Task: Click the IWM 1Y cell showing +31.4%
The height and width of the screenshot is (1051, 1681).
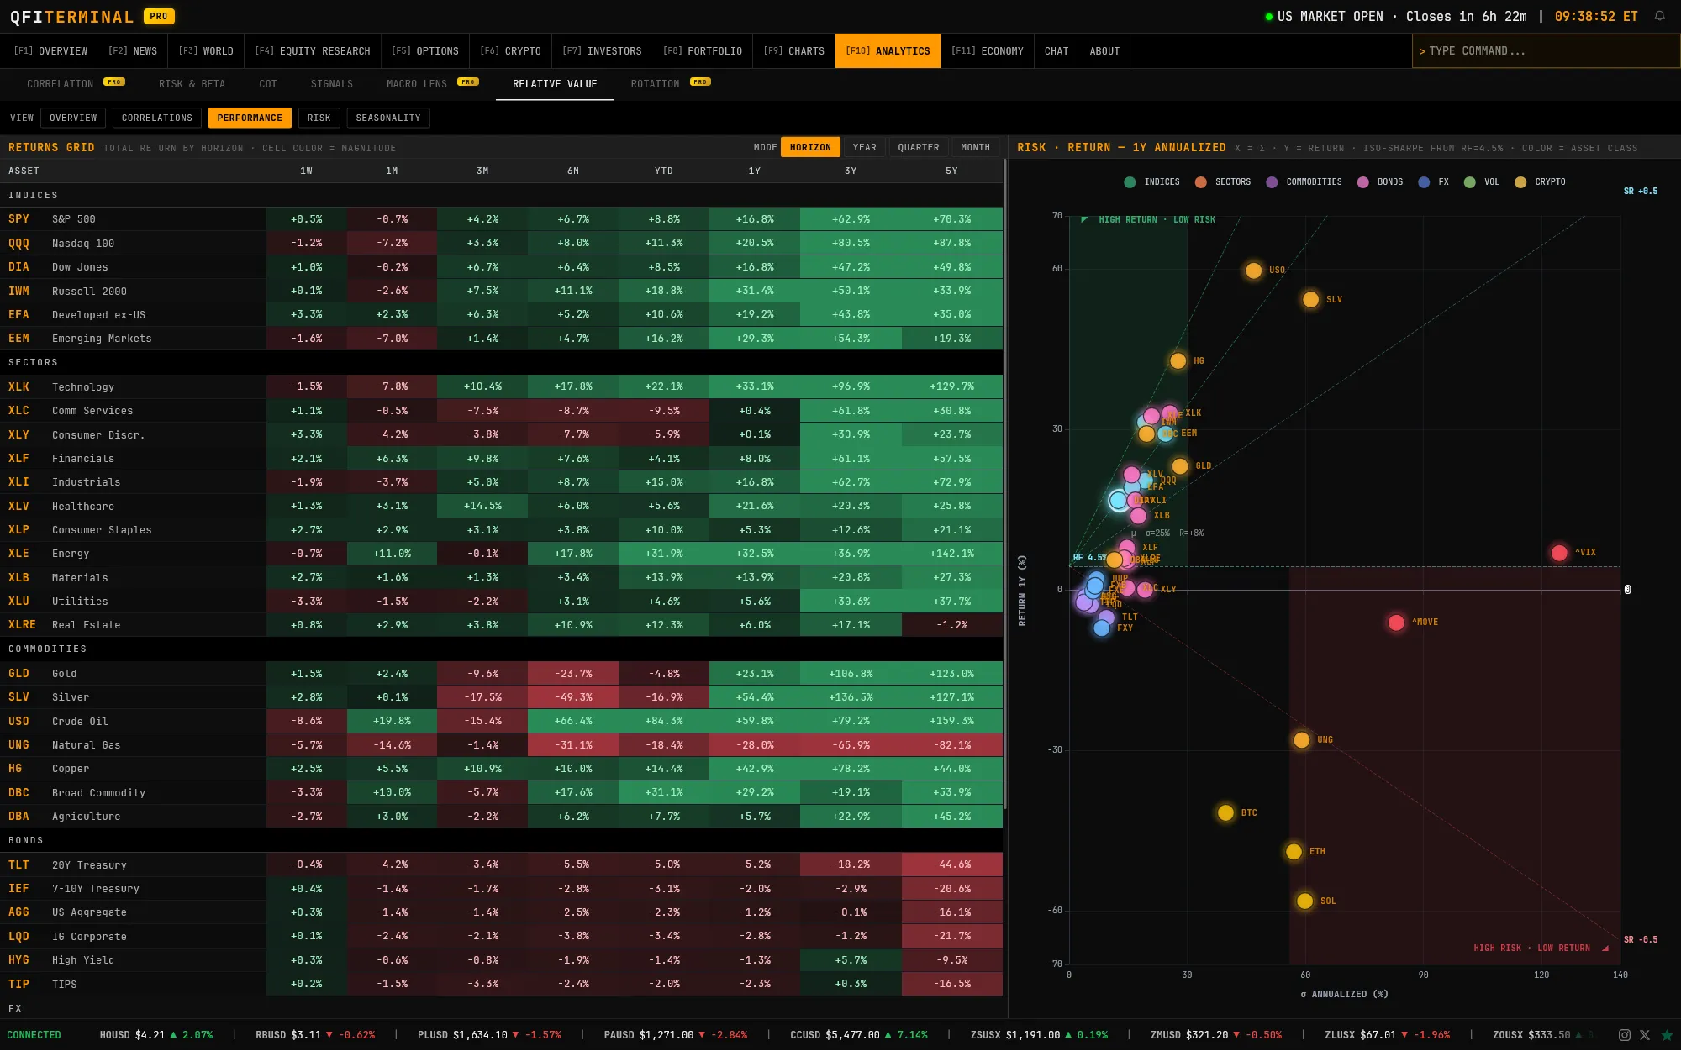Action: (754, 291)
